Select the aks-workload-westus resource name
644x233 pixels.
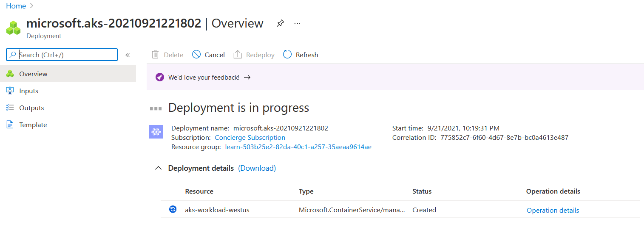click(217, 210)
